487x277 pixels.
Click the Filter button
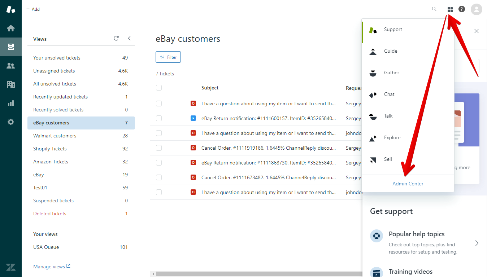168,57
